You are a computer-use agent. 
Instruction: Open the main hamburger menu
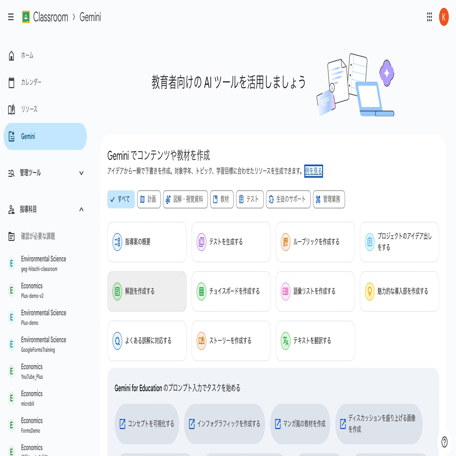[11, 17]
